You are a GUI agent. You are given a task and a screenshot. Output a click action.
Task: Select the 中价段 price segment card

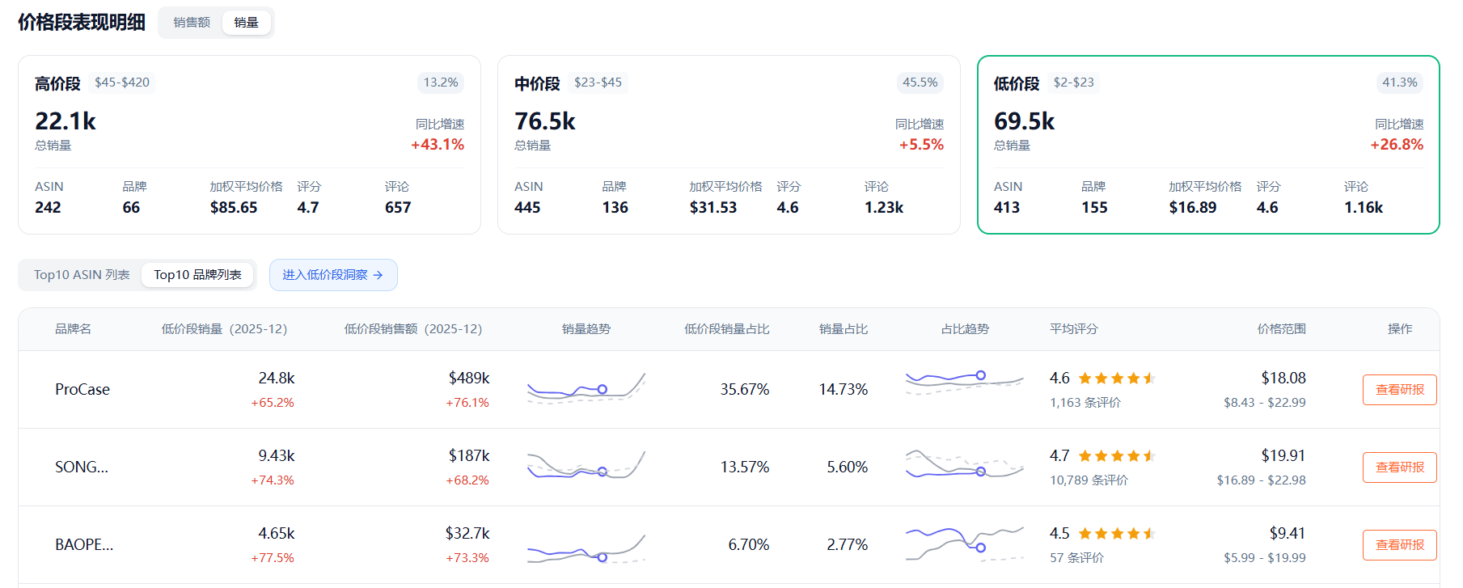(729, 145)
